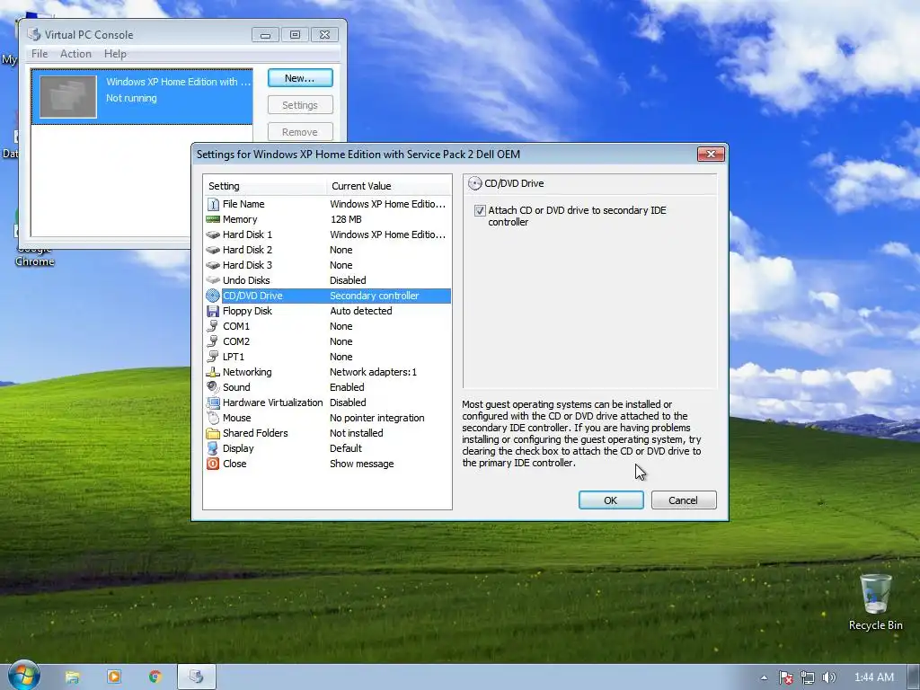This screenshot has width=920, height=690.
Task: Select the Memory 128 MB value
Action: coord(346,219)
